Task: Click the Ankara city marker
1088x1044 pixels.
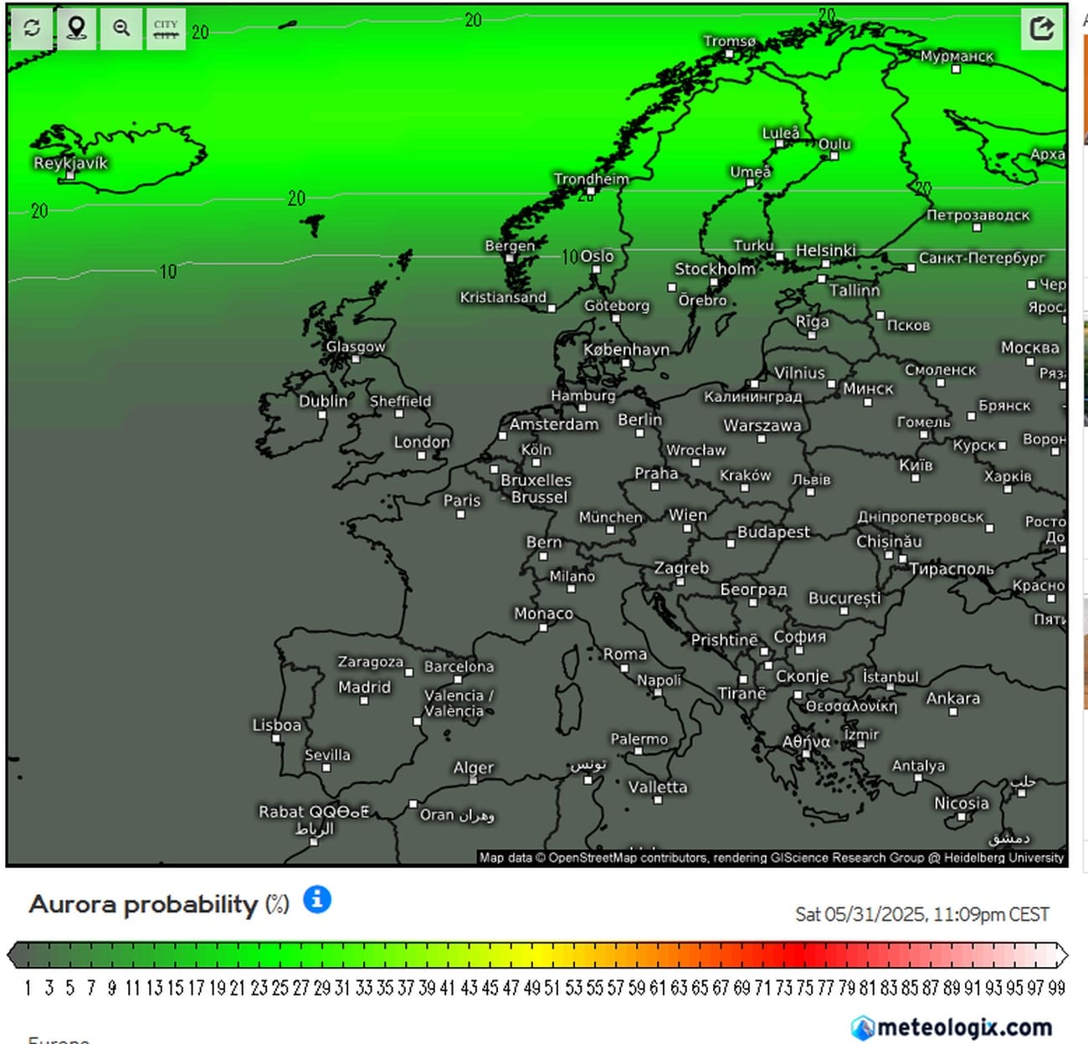Action: point(953,712)
